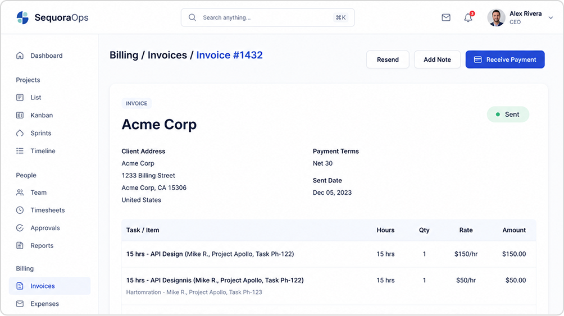
Task: Click the Add Note button
Action: pos(437,59)
